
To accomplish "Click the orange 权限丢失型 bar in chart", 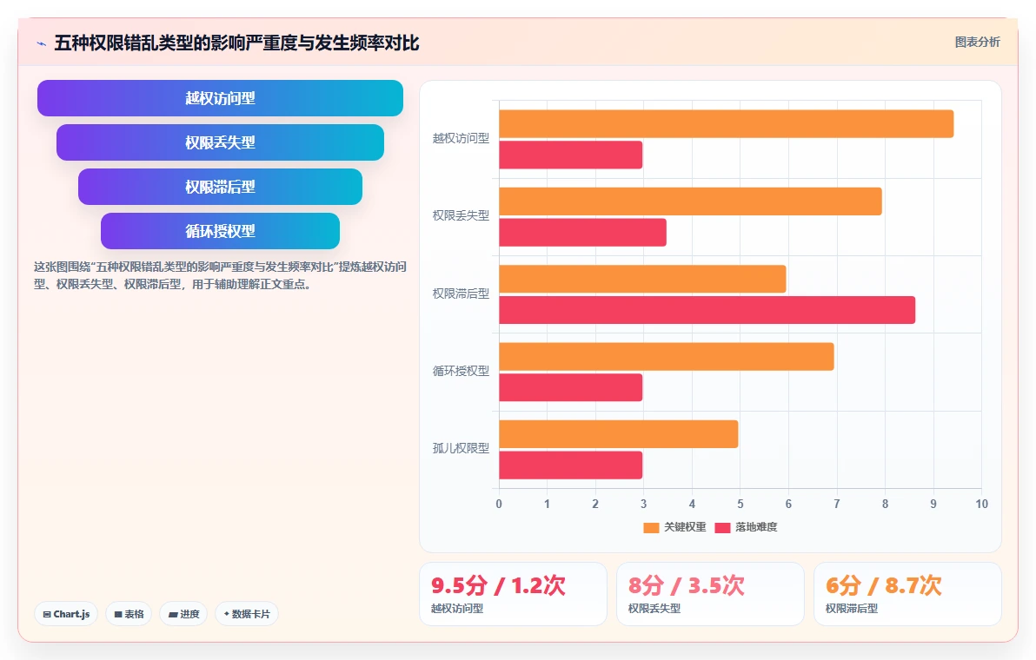I will pos(690,201).
